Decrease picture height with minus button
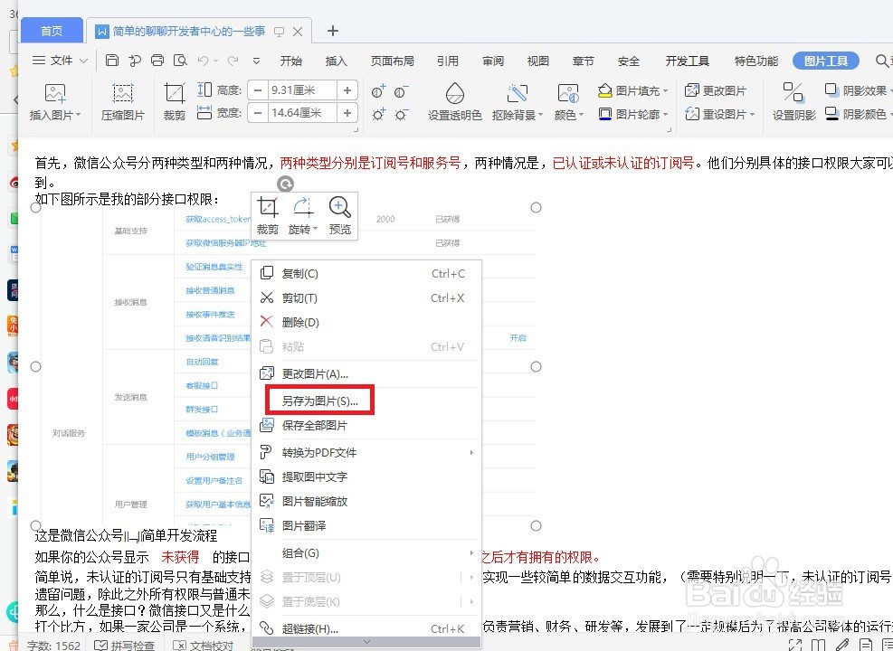Image resolution: width=893 pixels, height=651 pixels. [x=258, y=90]
